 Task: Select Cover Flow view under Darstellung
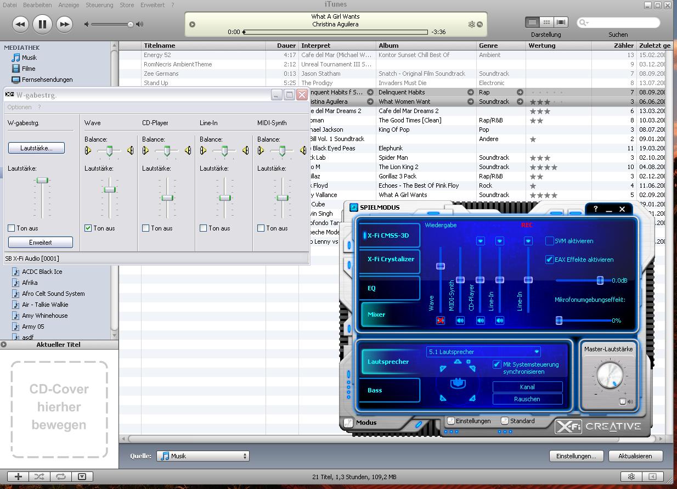coord(561,22)
